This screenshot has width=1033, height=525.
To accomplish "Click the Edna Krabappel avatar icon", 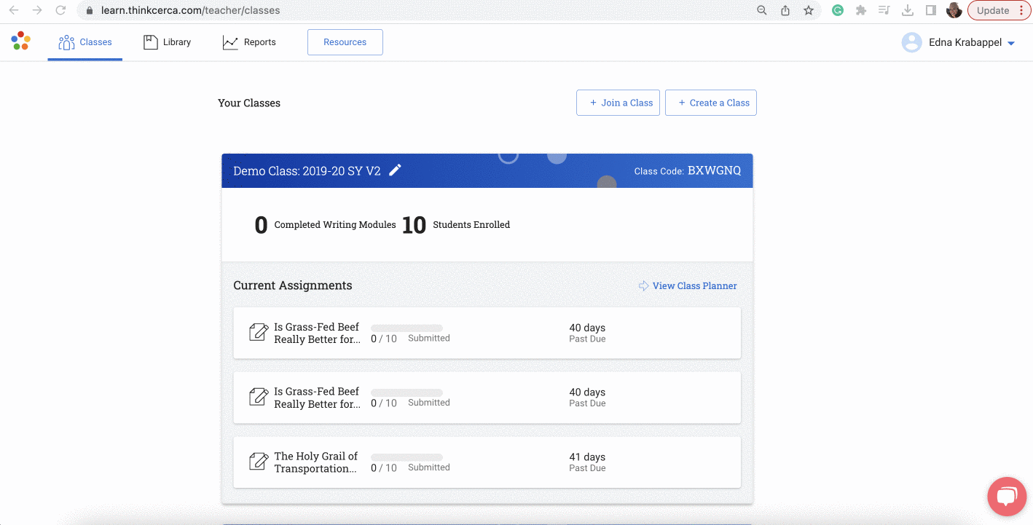I will point(911,42).
